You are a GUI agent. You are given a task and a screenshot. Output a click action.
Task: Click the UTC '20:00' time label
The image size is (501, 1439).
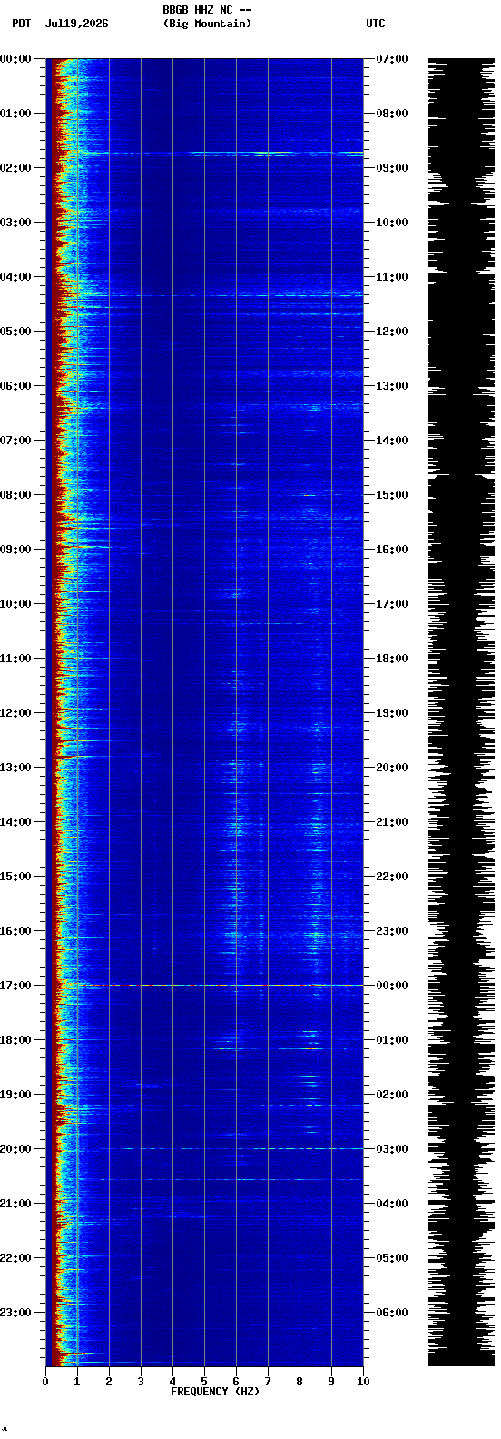(392, 768)
